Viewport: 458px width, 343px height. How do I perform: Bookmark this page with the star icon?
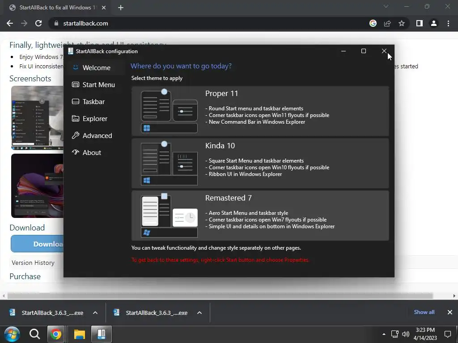point(402,23)
